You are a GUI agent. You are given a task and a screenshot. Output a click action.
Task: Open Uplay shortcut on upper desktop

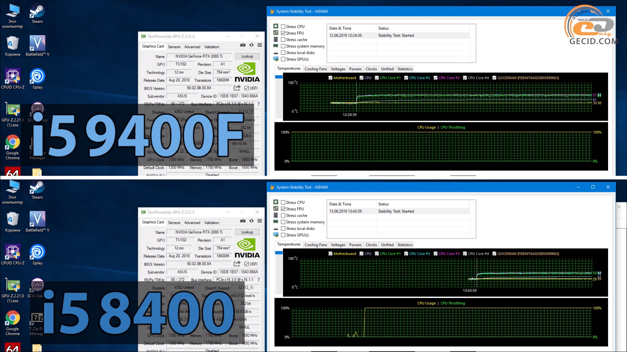[x=37, y=79]
